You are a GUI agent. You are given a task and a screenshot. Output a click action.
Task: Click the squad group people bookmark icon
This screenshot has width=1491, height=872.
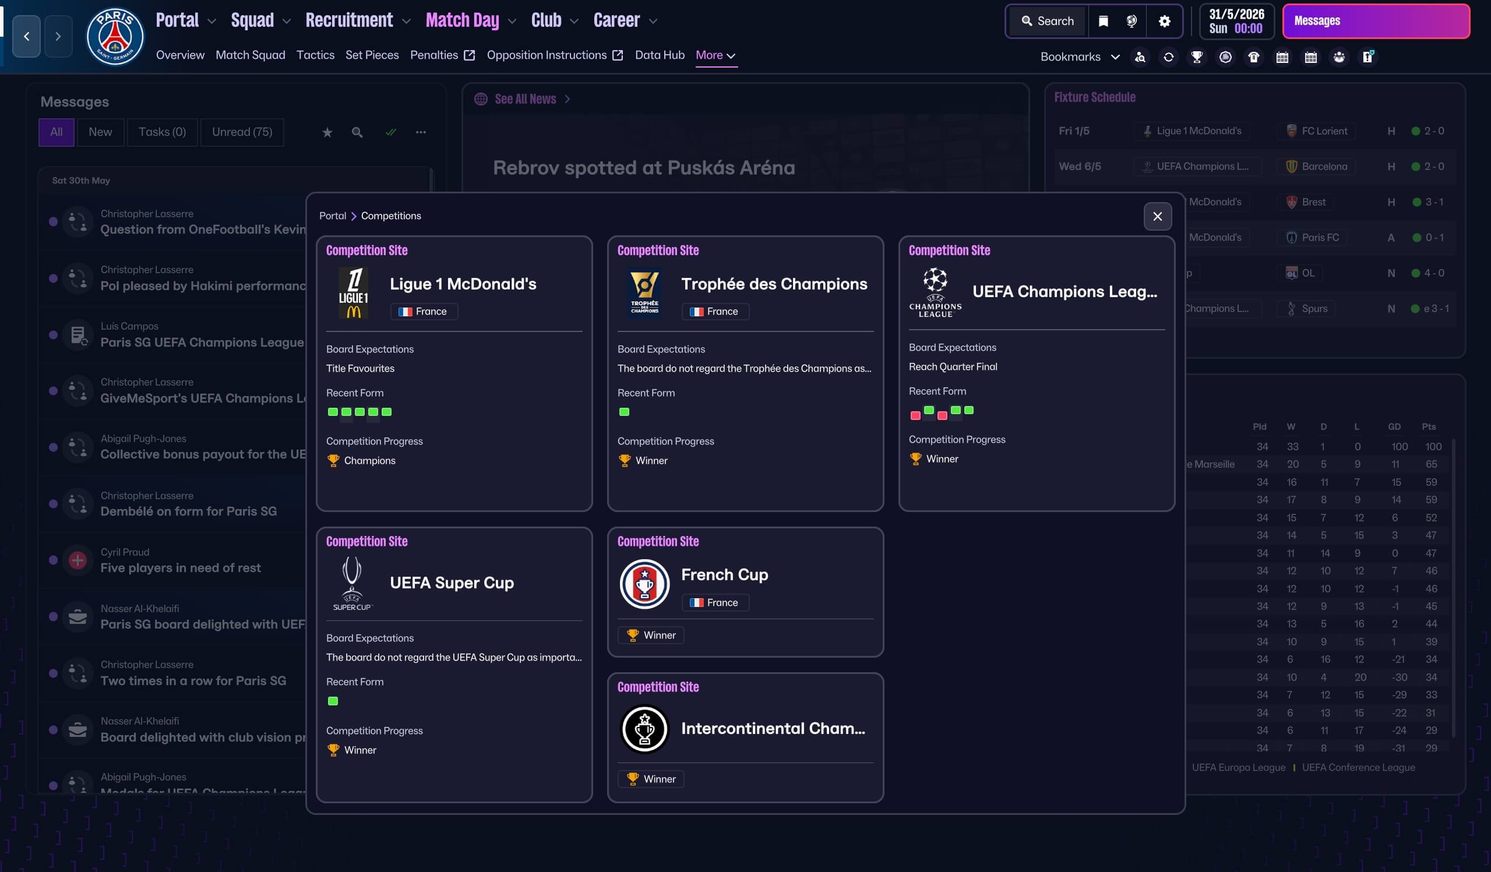pos(1339,57)
